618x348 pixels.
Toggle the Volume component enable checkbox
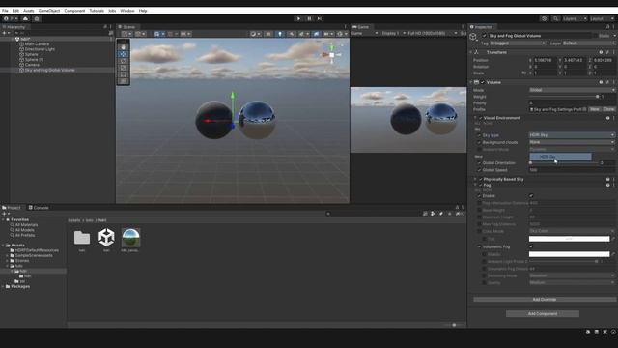pyautogui.click(x=483, y=82)
